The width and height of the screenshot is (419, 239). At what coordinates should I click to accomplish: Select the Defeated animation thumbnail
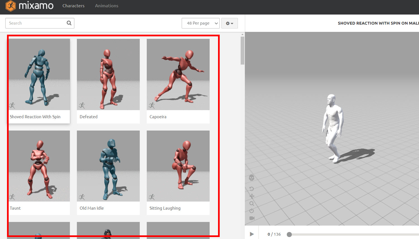[108, 74]
